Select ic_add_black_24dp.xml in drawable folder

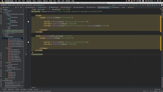point(15,40)
